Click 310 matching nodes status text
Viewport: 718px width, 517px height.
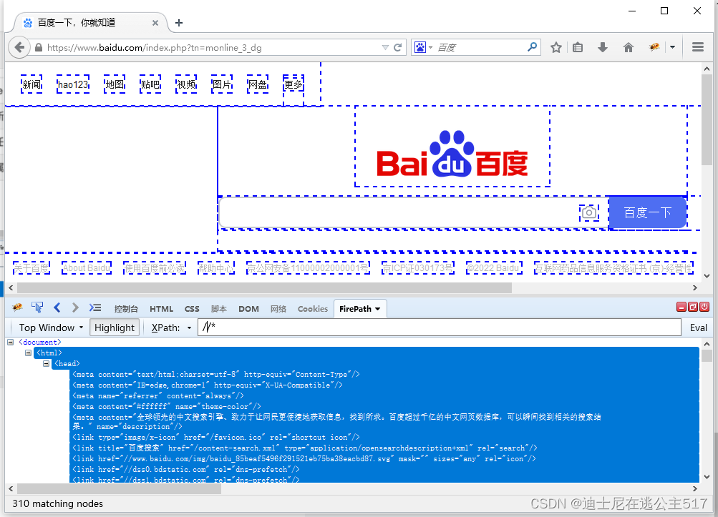point(58,503)
